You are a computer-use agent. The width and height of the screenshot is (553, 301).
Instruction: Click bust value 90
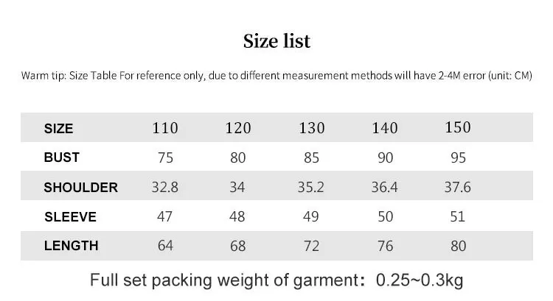pyautogui.click(x=385, y=157)
